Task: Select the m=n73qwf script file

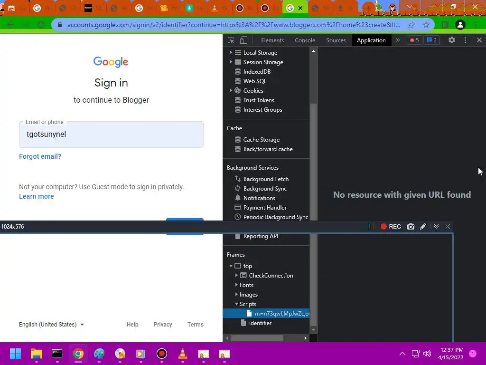Action: click(266, 314)
